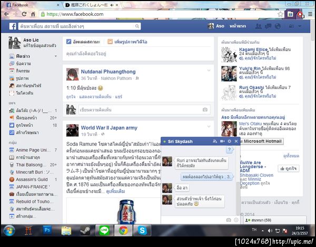Mute the tab playing audio
316x247 pixels.
click(112, 5)
